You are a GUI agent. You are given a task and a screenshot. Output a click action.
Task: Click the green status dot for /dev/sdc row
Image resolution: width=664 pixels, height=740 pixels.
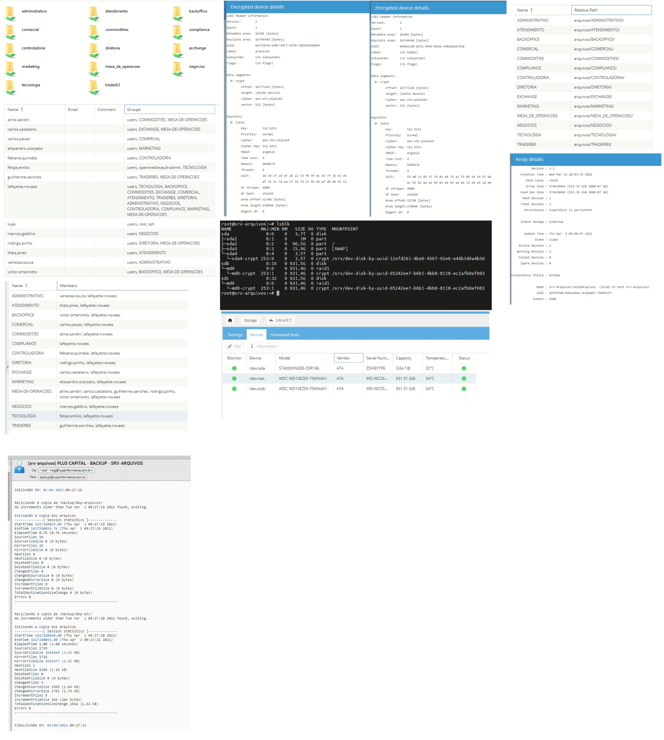[x=464, y=378]
